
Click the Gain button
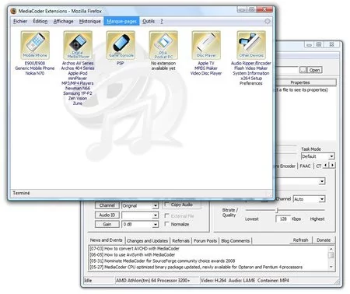coord(107,224)
